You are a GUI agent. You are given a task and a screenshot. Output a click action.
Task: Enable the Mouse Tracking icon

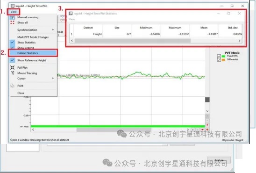pos(13,73)
